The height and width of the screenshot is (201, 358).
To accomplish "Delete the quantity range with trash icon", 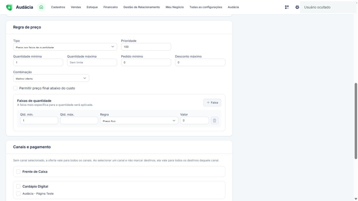I will click(x=215, y=121).
